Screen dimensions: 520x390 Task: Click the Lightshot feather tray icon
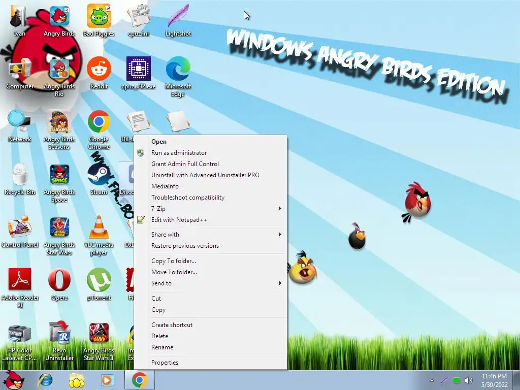pos(444,380)
